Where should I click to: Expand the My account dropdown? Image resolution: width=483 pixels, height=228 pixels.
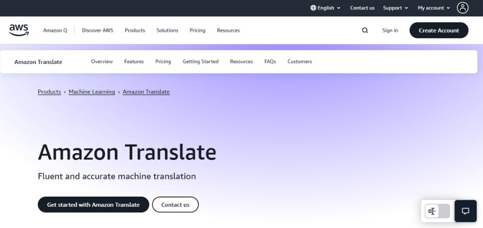coord(434,8)
